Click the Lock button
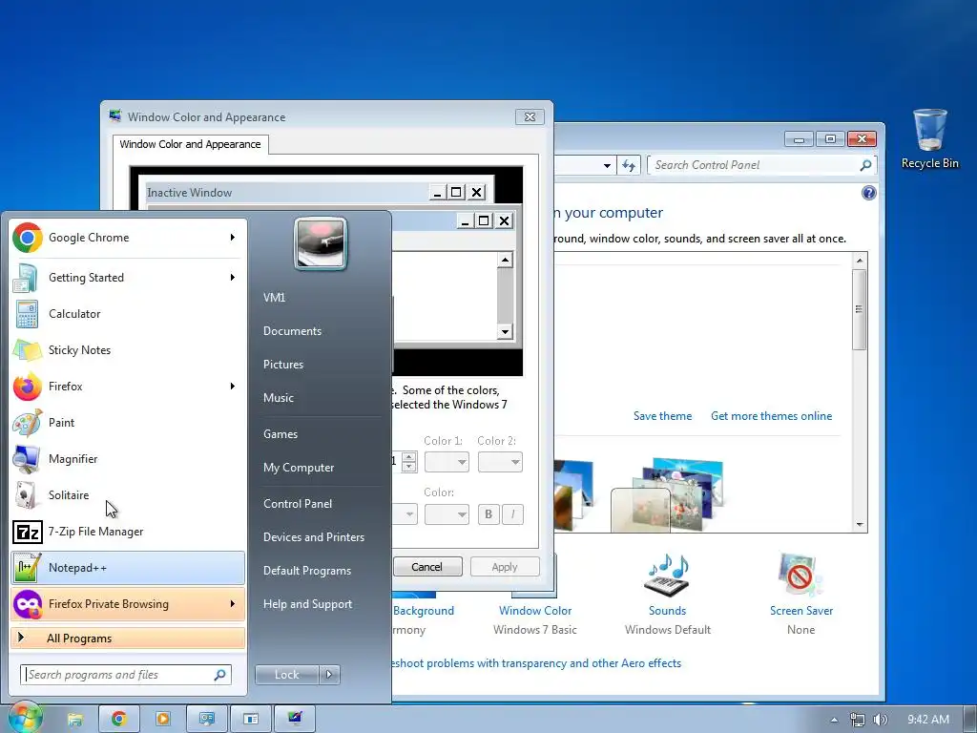977x733 pixels. coord(286,675)
